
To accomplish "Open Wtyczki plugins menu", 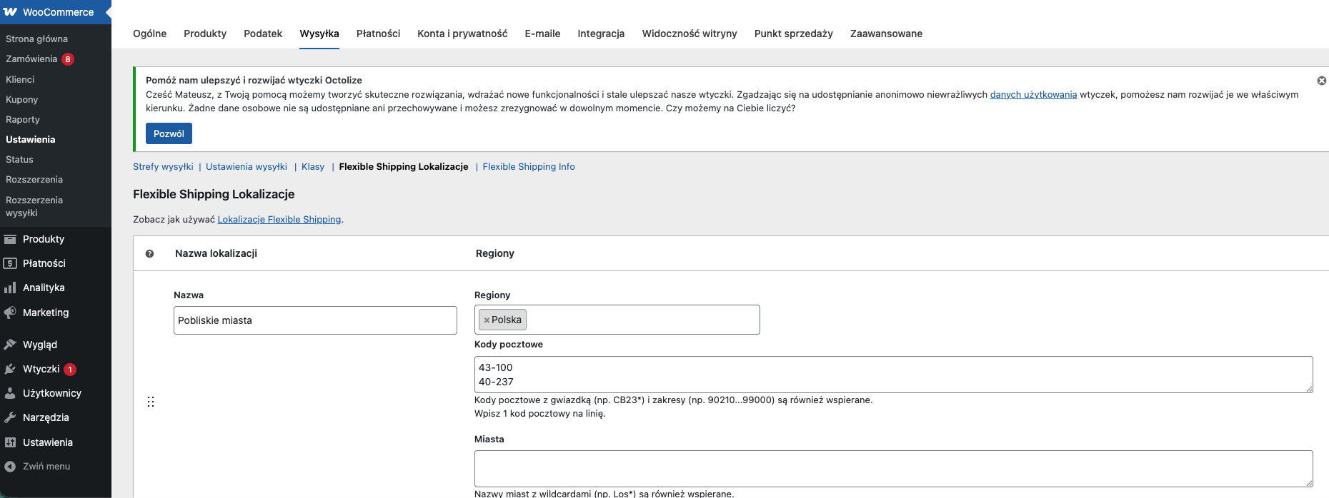I will pyautogui.click(x=41, y=369).
